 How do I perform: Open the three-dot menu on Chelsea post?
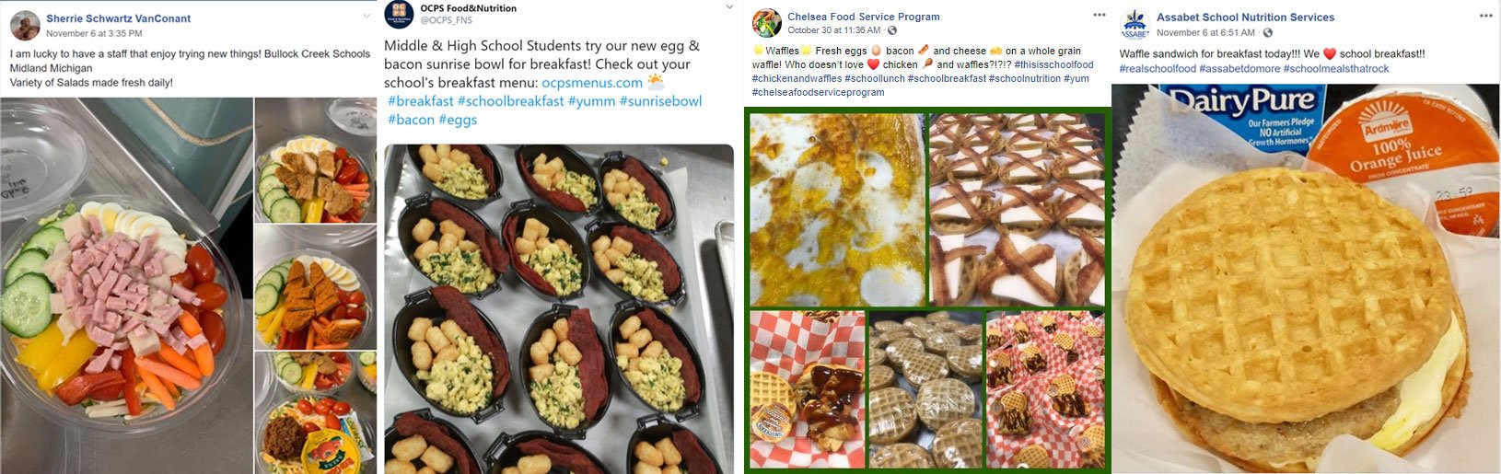pos(1099,16)
